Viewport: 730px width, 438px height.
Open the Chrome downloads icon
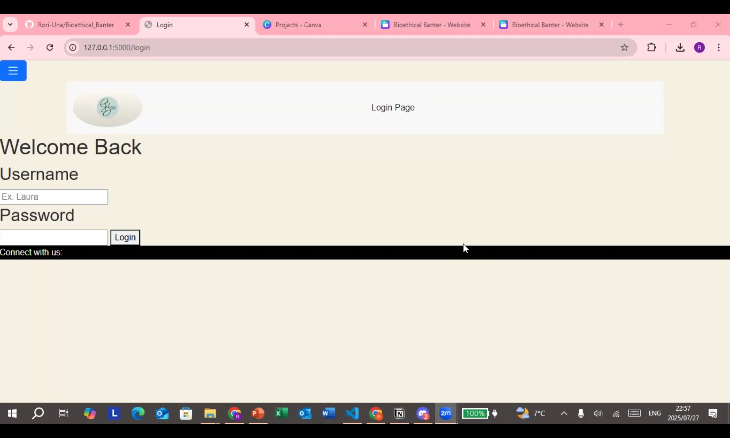(x=680, y=47)
